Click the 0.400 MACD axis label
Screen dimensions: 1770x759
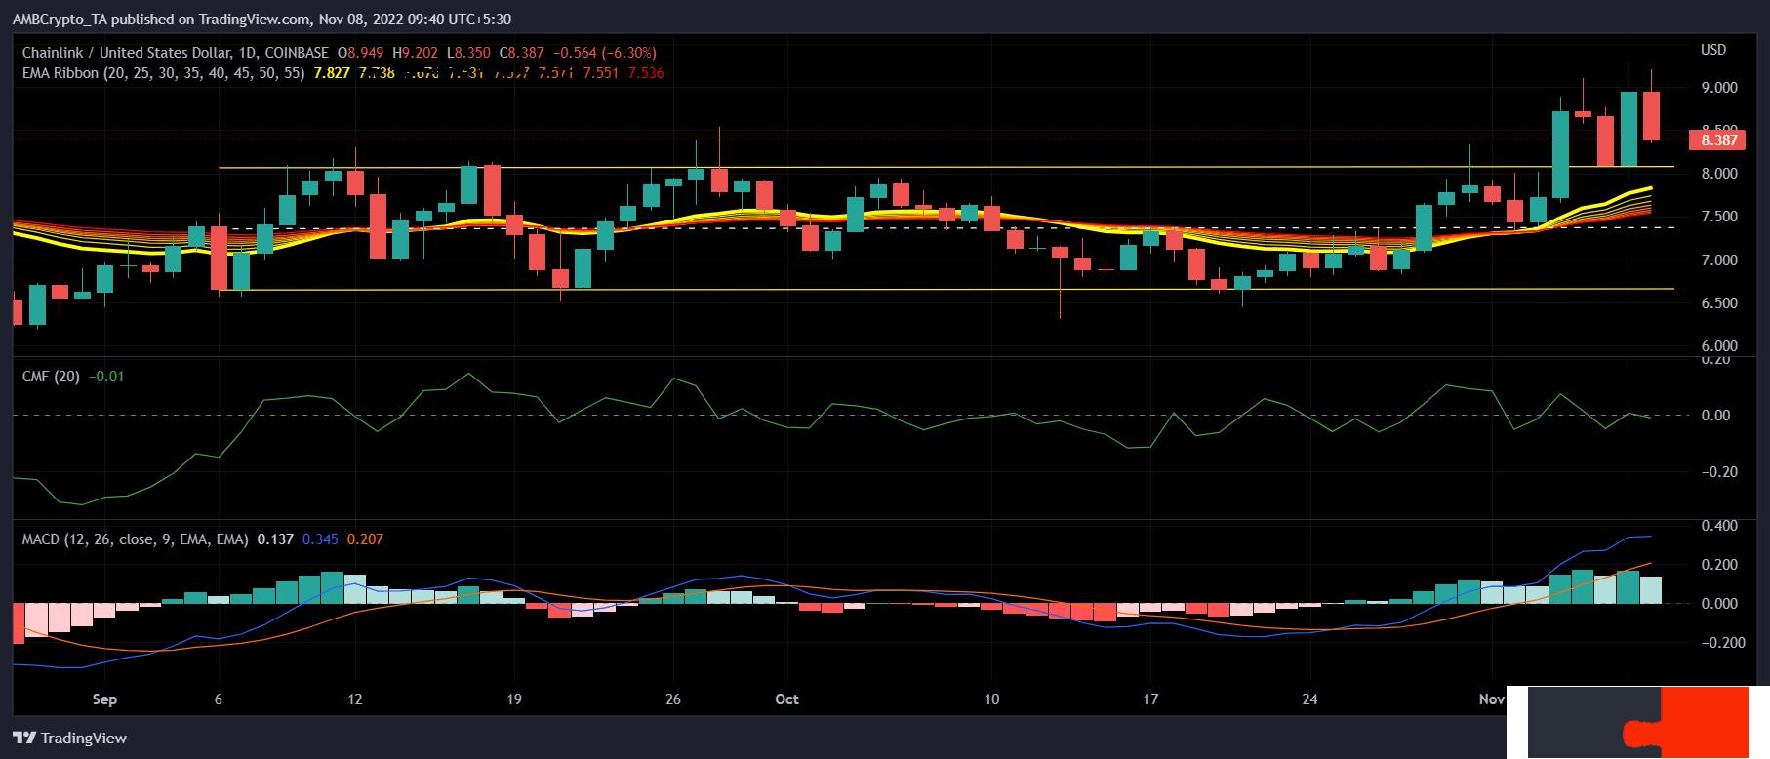[1718, 526]
